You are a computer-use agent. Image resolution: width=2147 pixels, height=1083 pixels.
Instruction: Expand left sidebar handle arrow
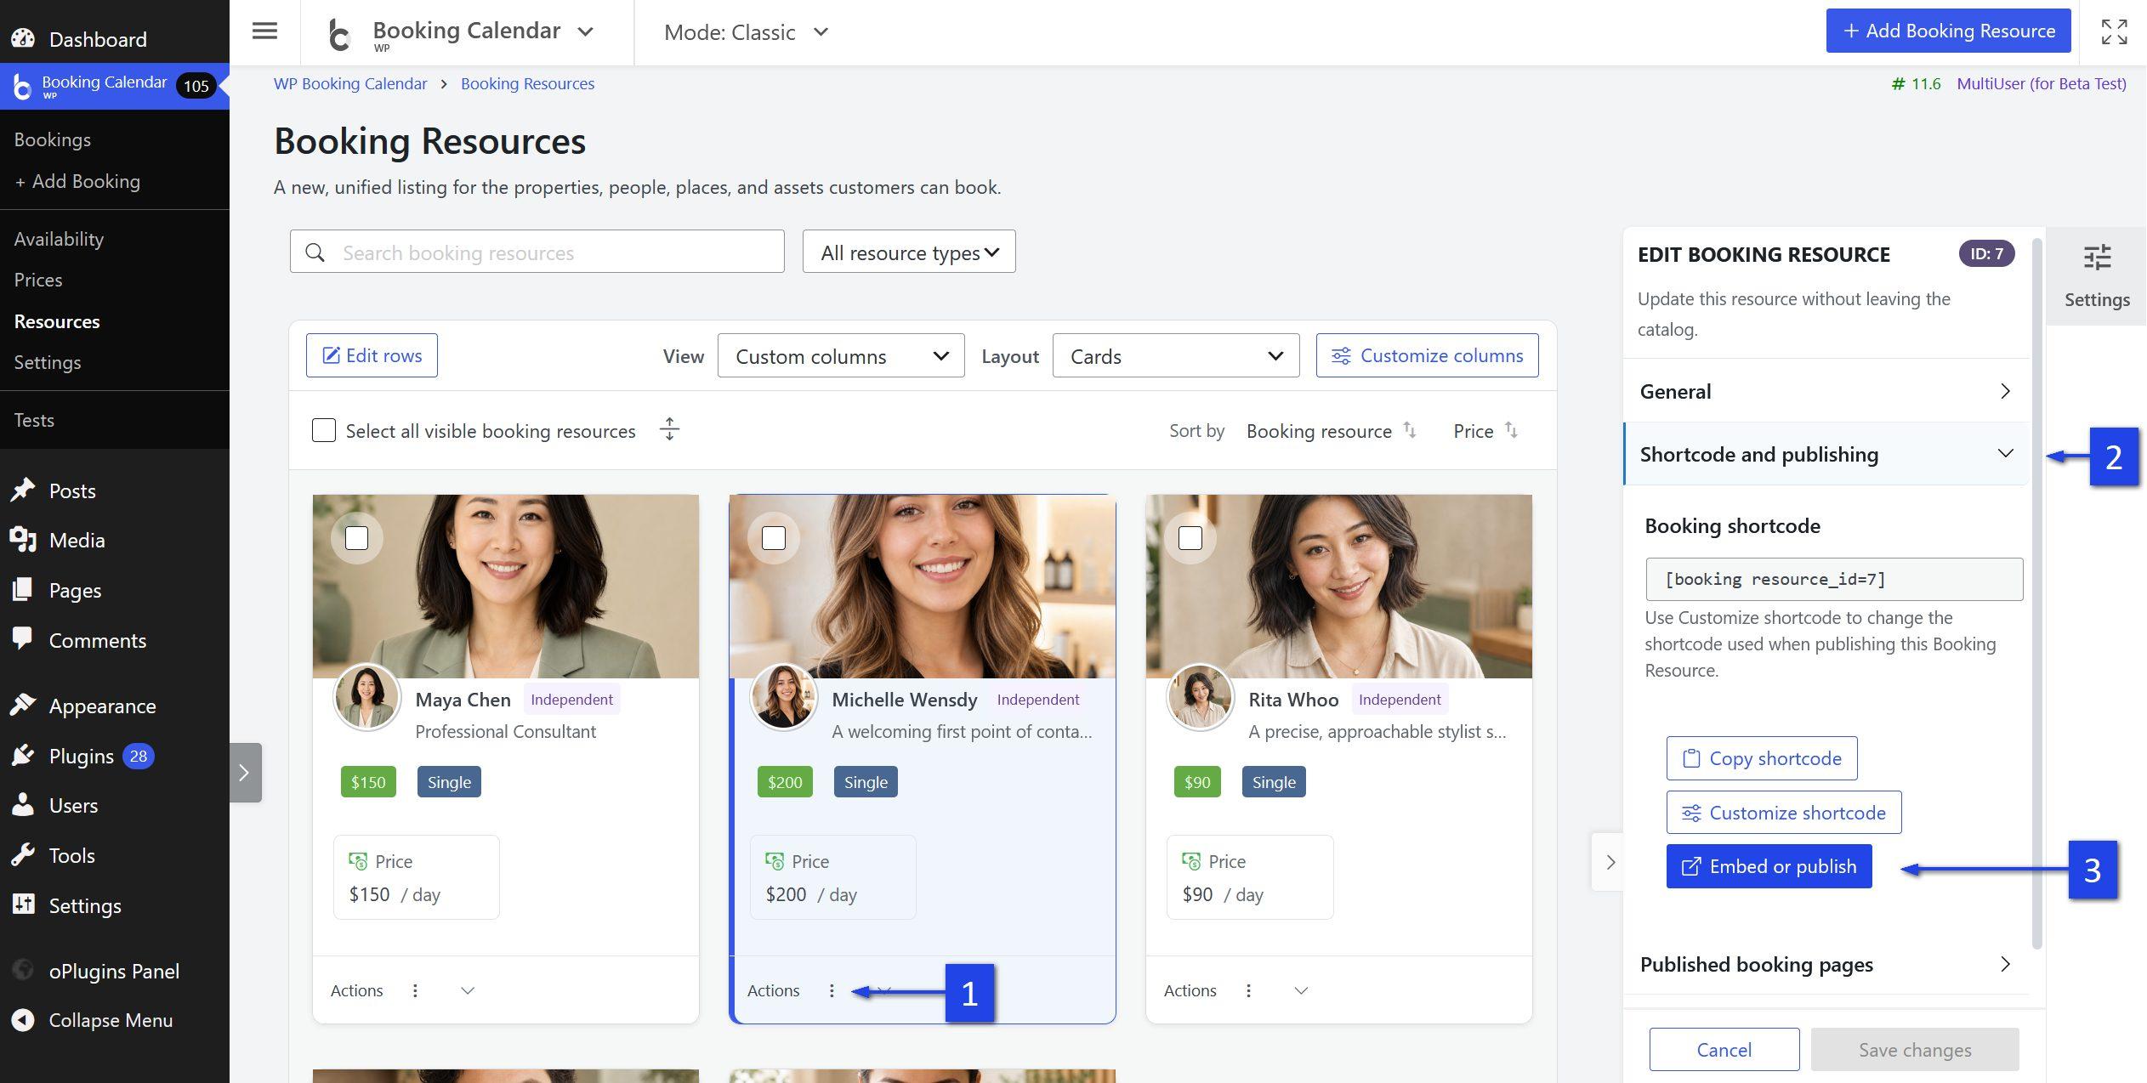click(x=245, y=773)
